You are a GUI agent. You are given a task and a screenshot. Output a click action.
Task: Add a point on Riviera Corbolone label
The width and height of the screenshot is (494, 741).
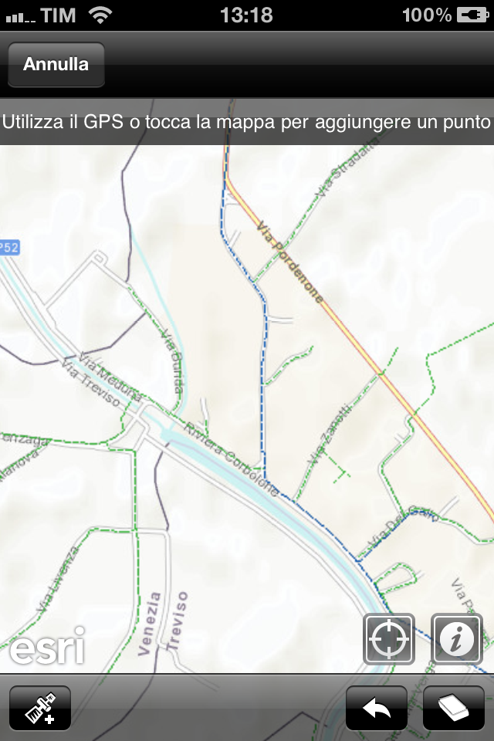[231, 458]
